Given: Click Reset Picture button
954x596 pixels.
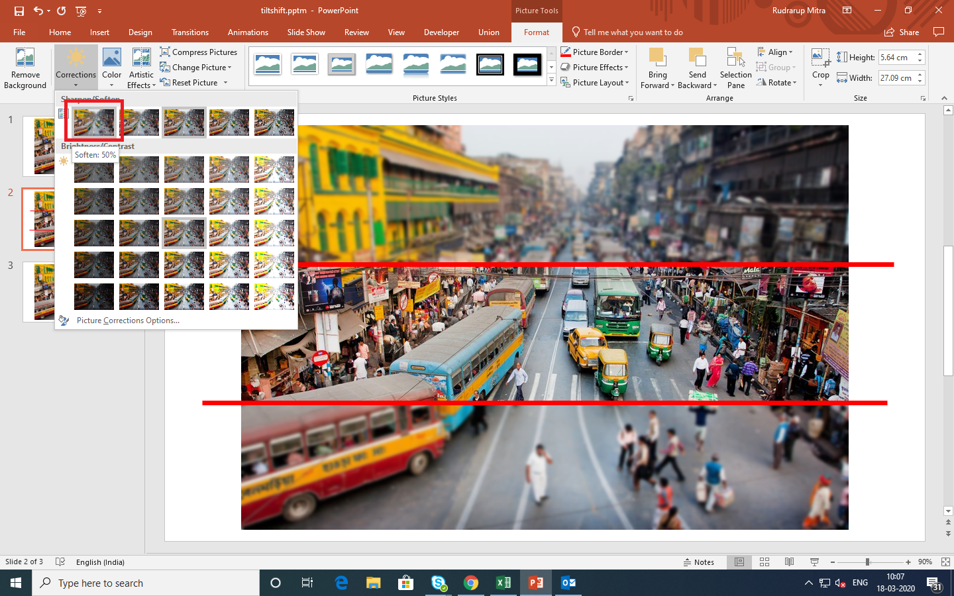Looking at the screenshot, I should 189,83.
